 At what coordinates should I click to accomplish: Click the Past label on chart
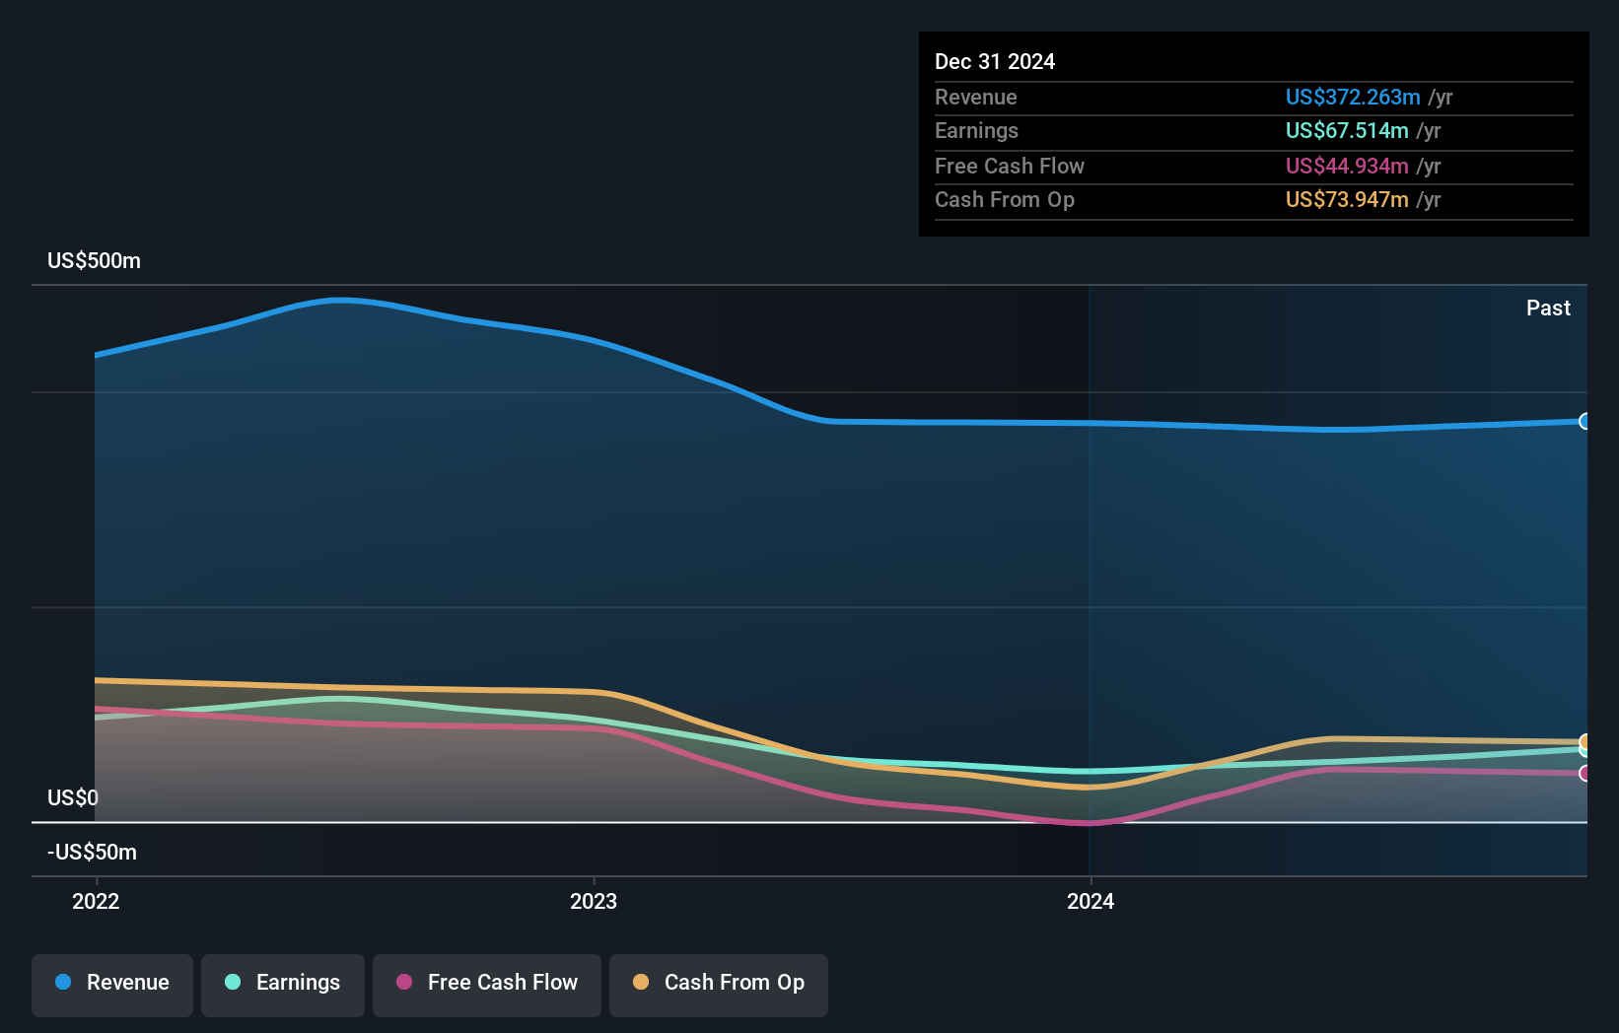(1548, 308)
